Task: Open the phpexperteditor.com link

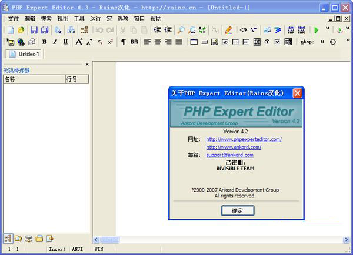Action: tap(244, 139)
